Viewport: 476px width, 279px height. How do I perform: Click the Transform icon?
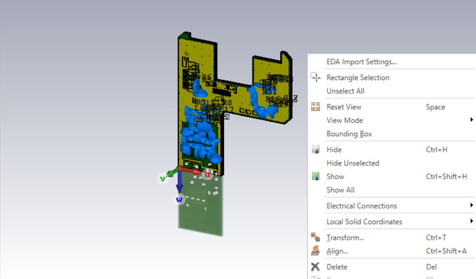click(x=315, y=237)
